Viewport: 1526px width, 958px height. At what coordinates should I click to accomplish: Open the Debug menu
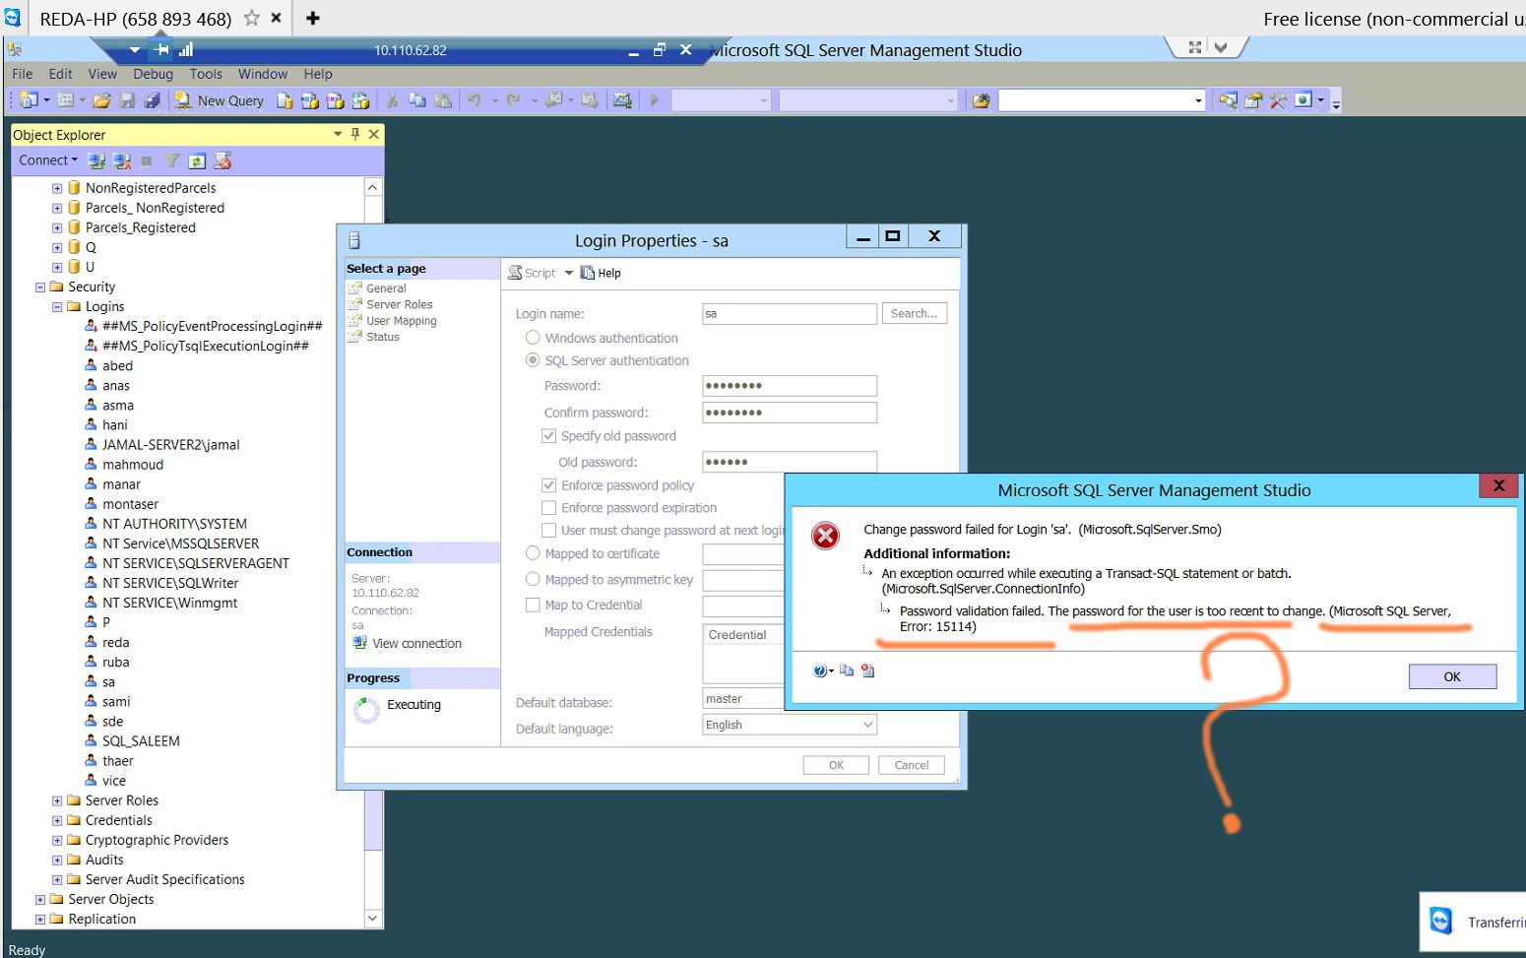coord(153,74)
